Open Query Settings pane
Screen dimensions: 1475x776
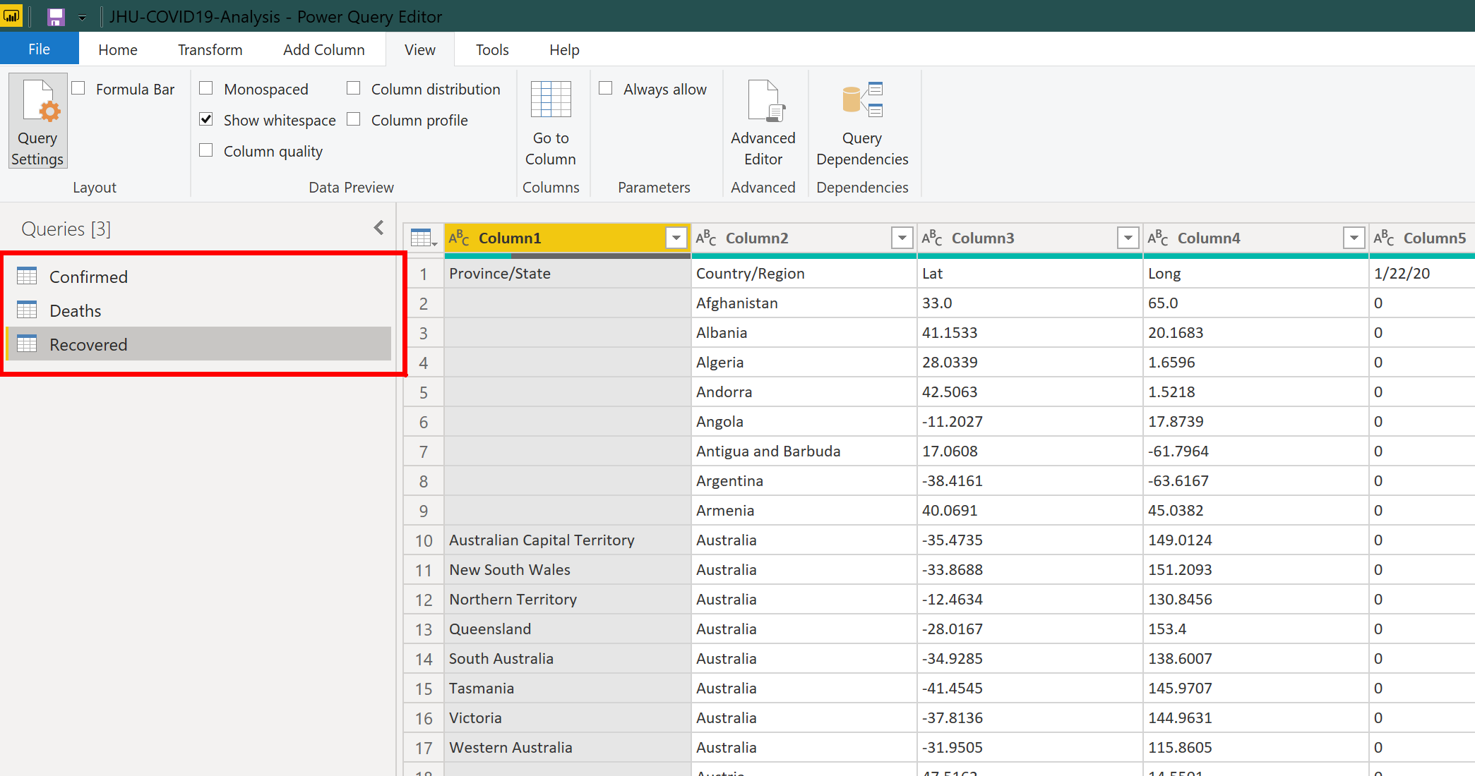[x=38, y=121]
